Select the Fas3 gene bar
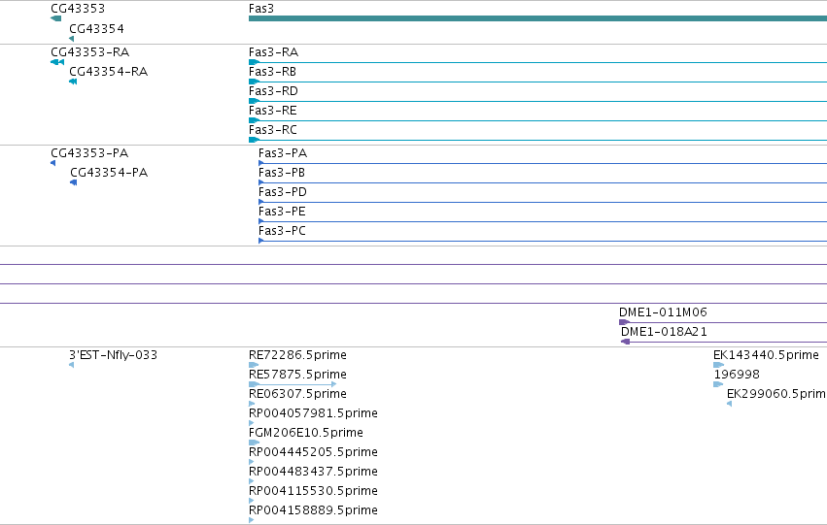 click(537, 18)
